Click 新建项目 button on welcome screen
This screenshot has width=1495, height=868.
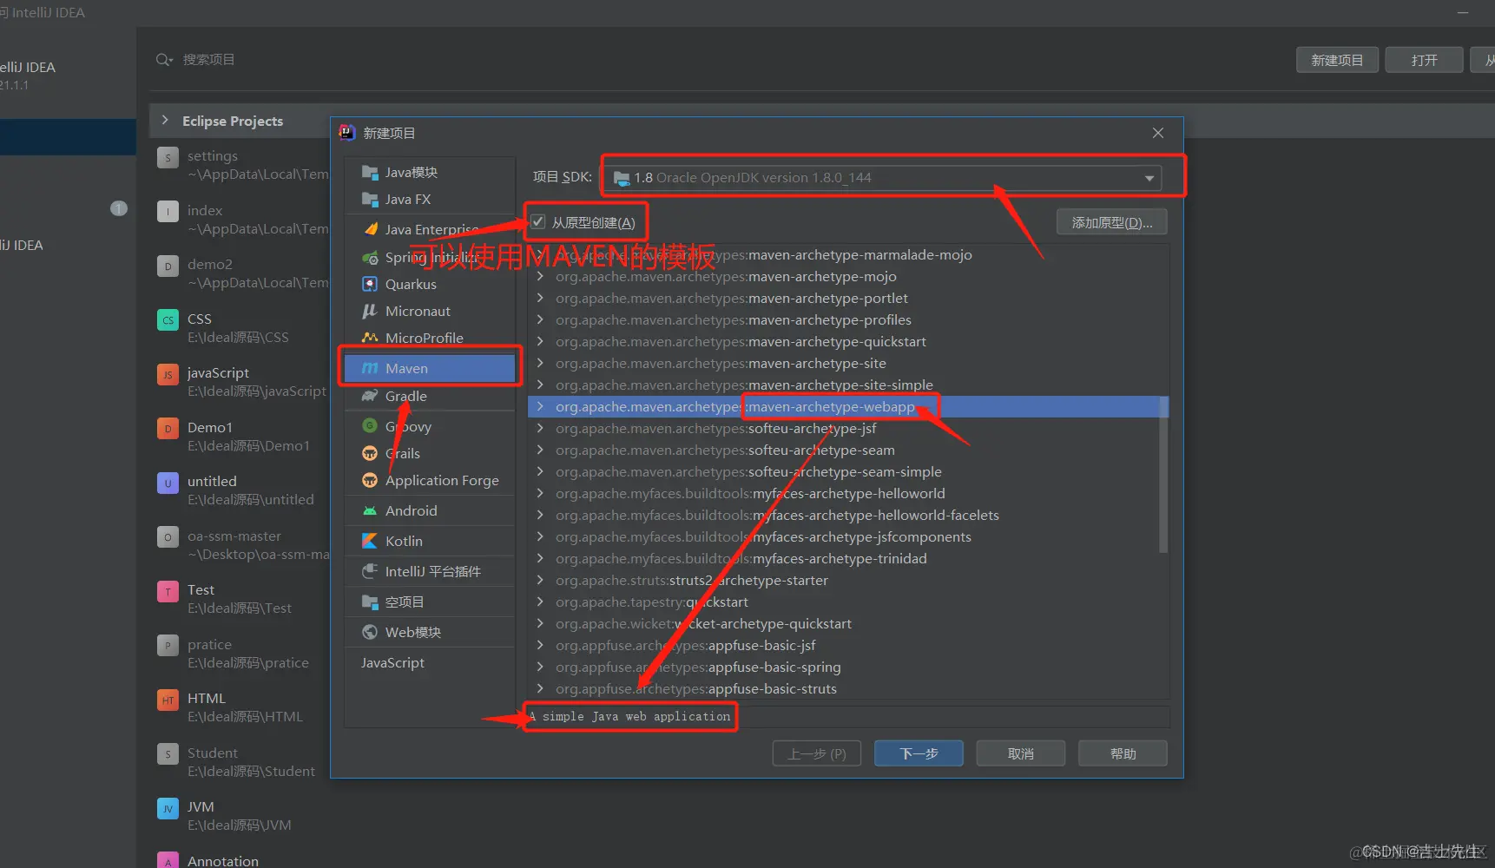click(1337, 60)
